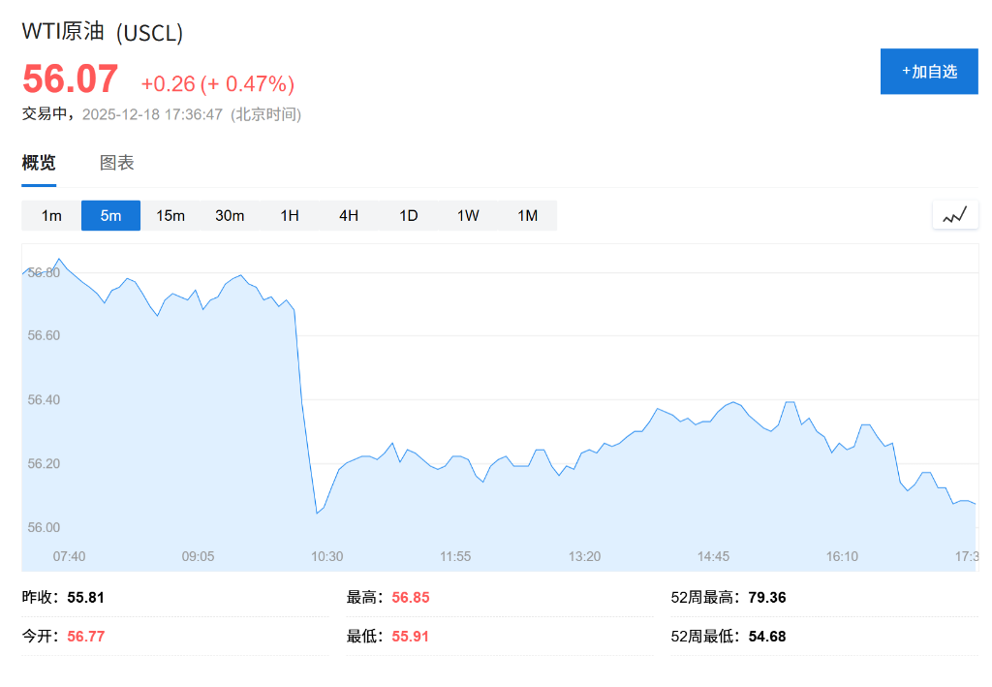Click the 今开 value 56.77
Image resolution: width=992 pixels, height=687 pixels.
click(x=86, y=637)
